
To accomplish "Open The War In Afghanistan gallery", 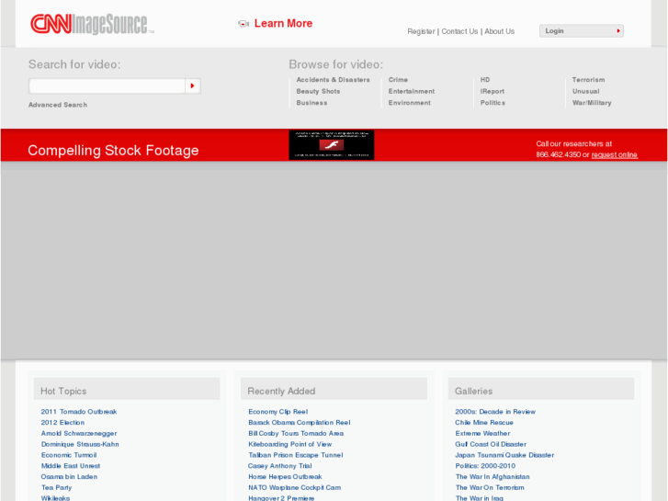I will coord(493,477).
